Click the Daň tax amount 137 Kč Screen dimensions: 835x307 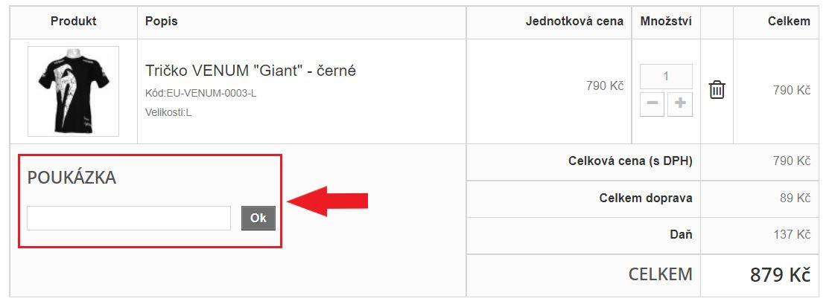coord(791,234)
